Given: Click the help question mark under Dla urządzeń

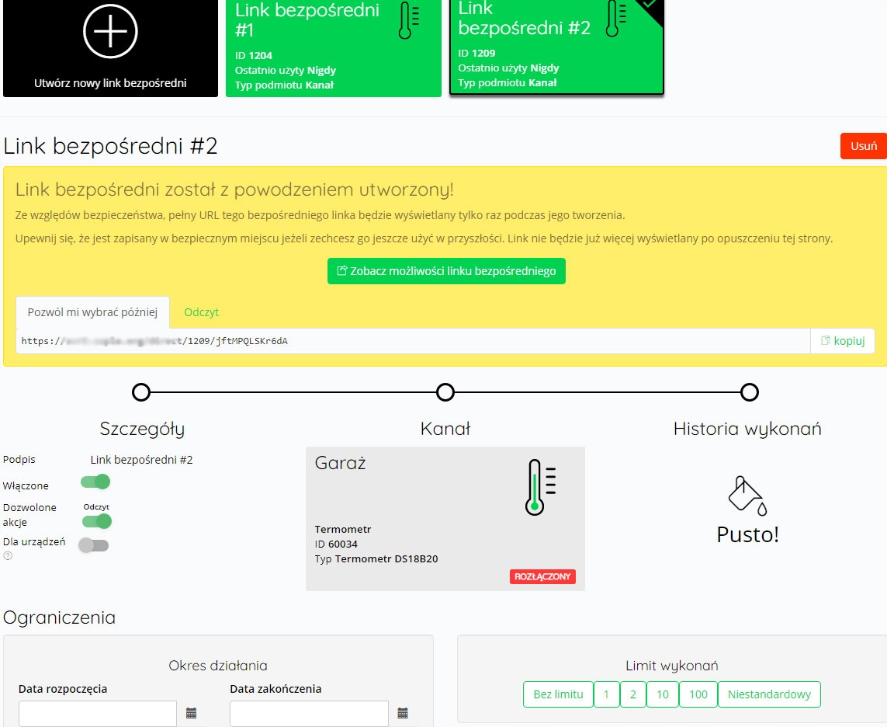Looking at the screenshot, I should click(x=8, y=556).
